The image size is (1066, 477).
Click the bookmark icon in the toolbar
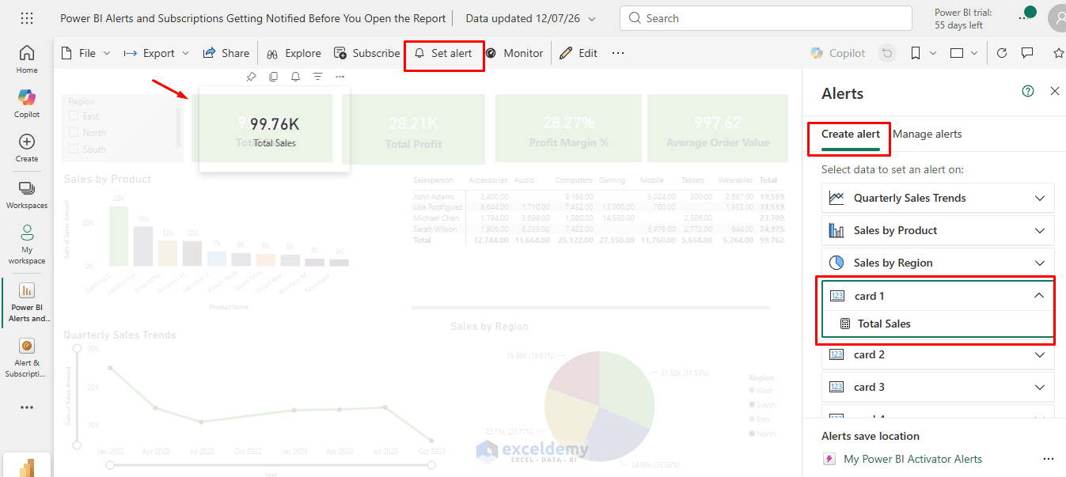tap(915, 53)
